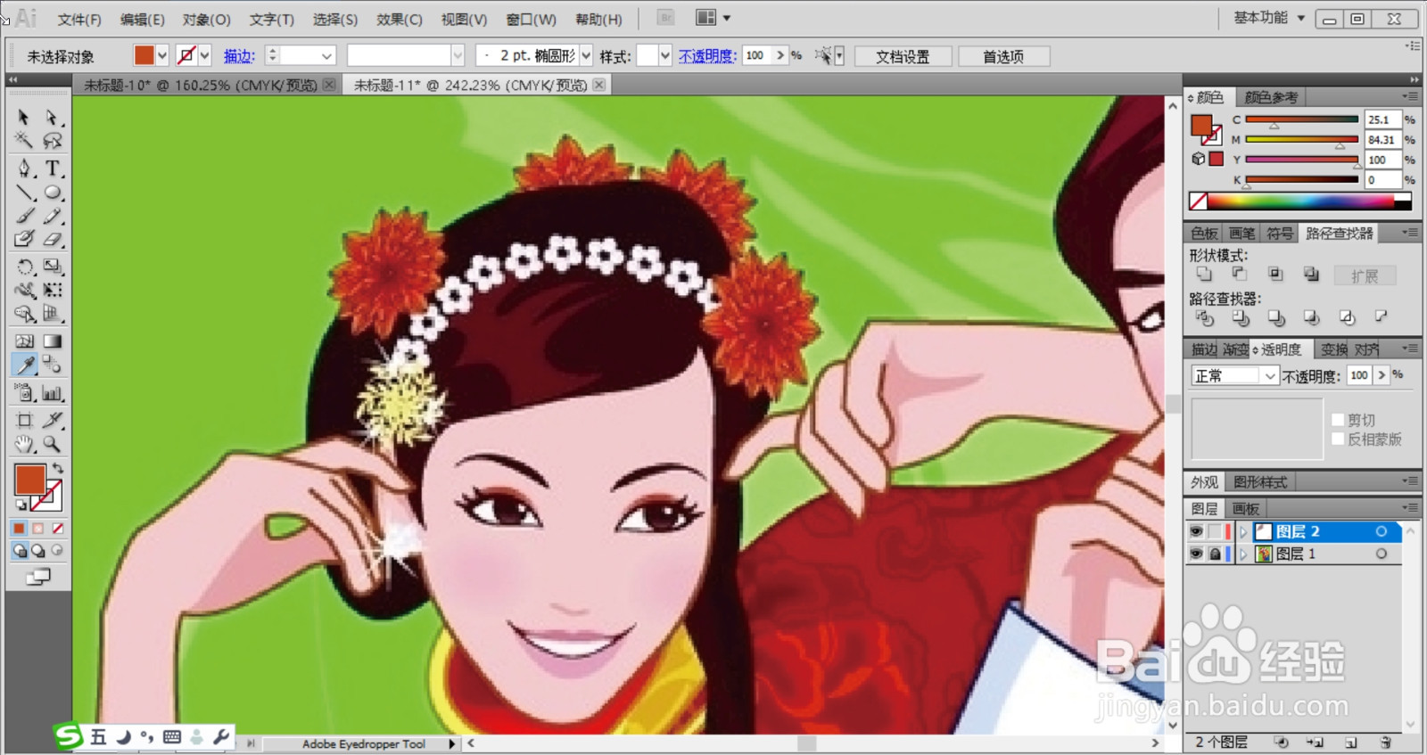Image resolution: width=1427 pixels, height=755 pixels.
Task: Click the 描边 link in control bar
Action: click(x=239, y=56)
